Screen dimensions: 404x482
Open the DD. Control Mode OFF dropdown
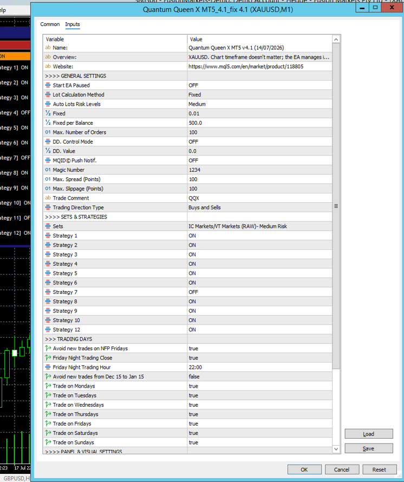pos(260,142)
